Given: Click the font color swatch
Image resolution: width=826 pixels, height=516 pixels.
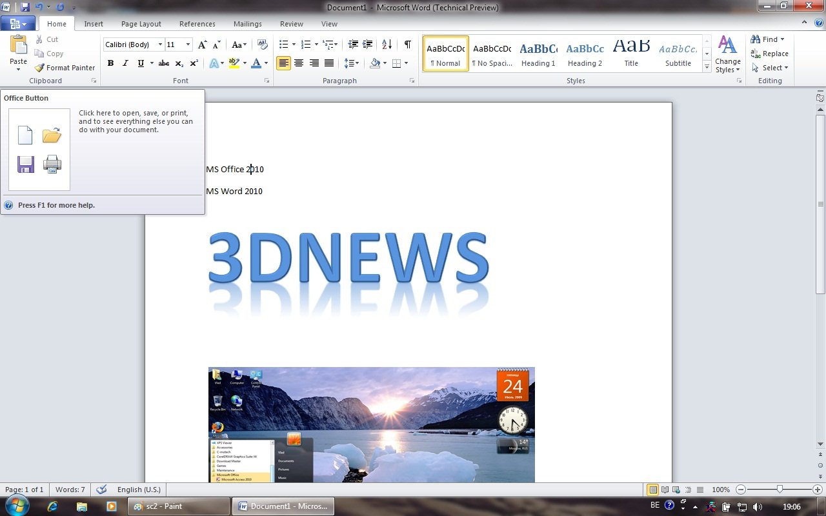Looking at the screenshot, I should 256,63.
